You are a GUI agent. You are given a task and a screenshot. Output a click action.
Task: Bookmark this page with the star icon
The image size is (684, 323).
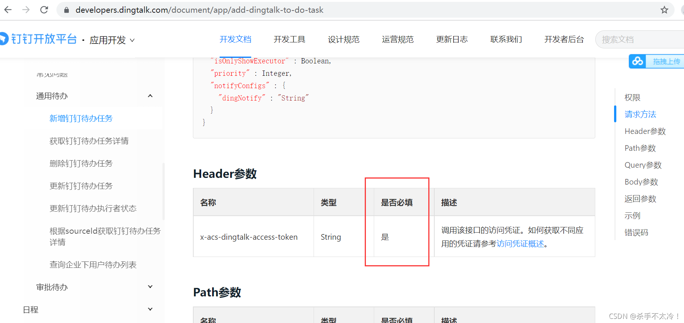[664, 10]
